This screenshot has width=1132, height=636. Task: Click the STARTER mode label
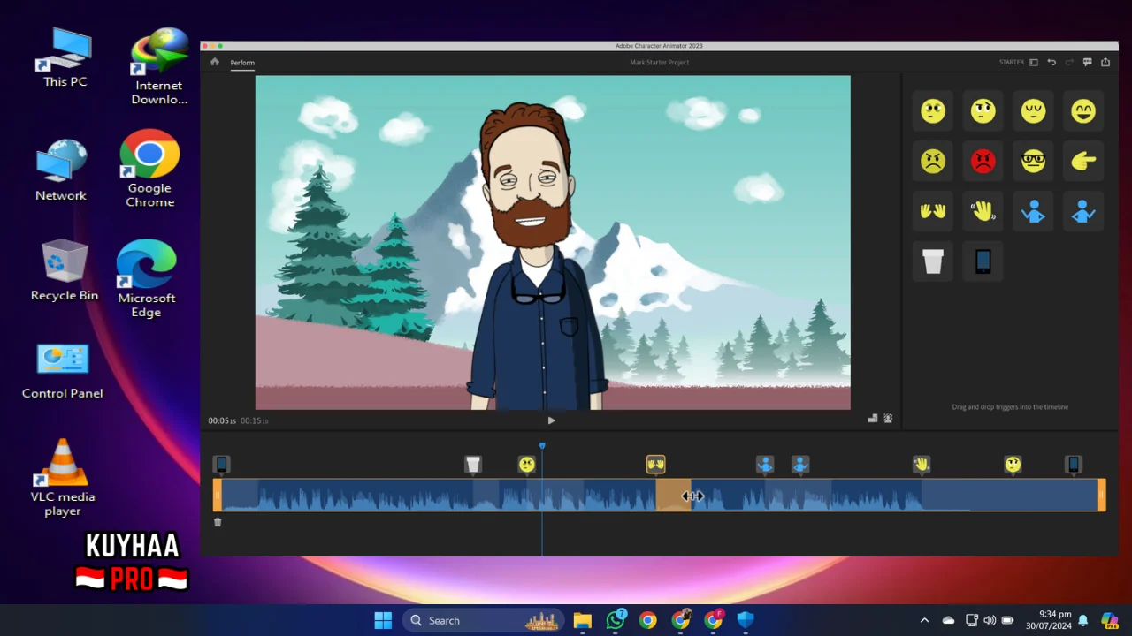1012,63
